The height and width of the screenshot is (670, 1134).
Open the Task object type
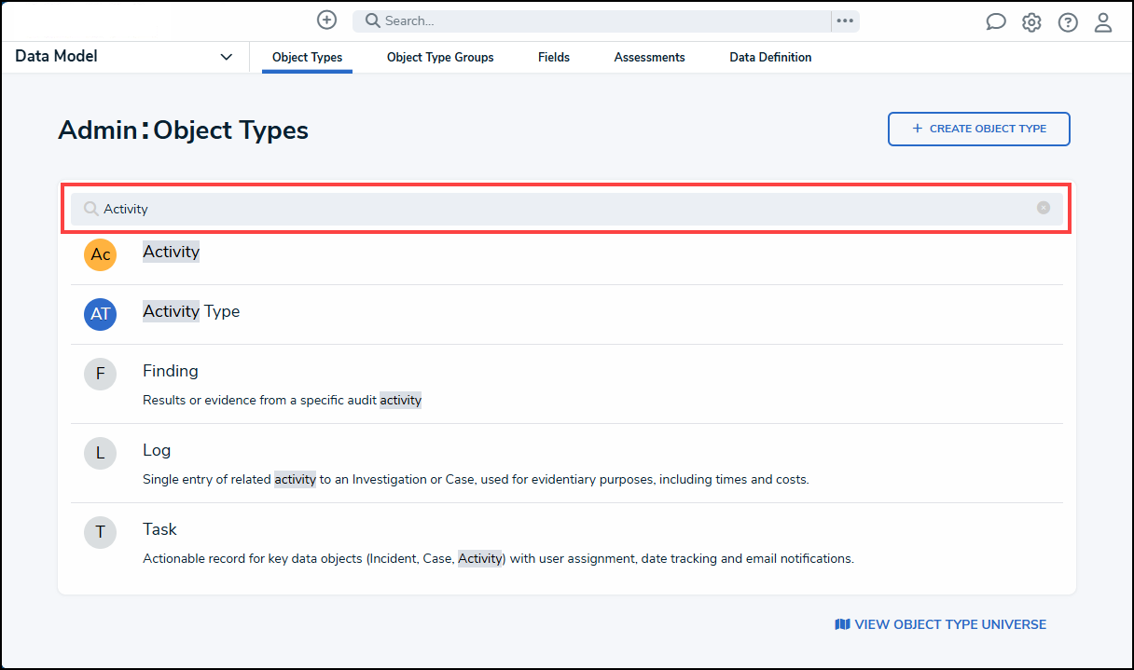pyautogui.click(x=159, y=529)
